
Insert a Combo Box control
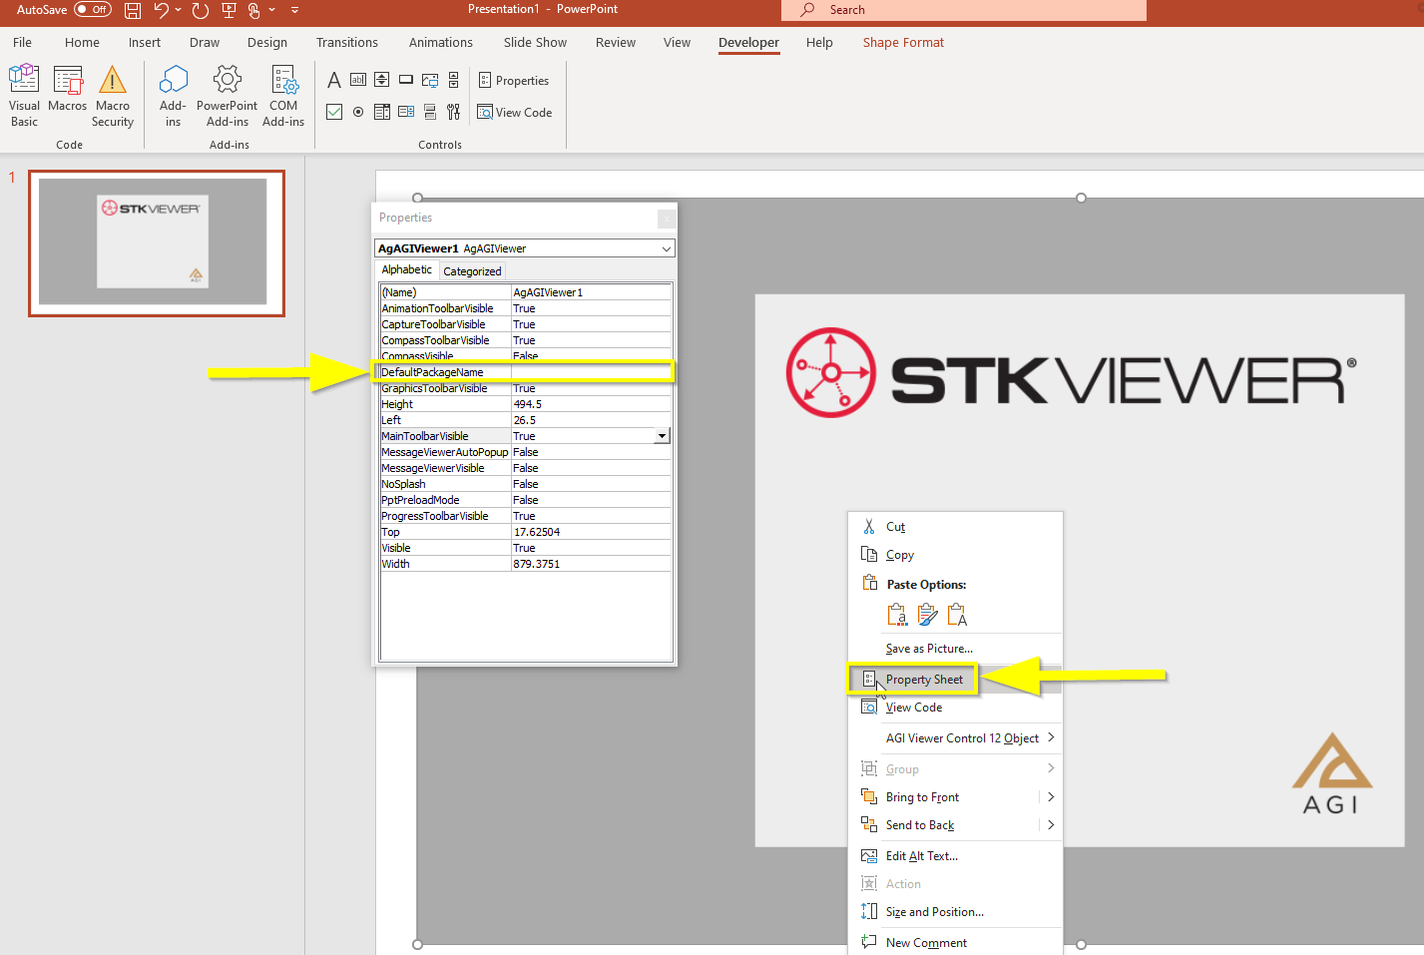[382, 112]
